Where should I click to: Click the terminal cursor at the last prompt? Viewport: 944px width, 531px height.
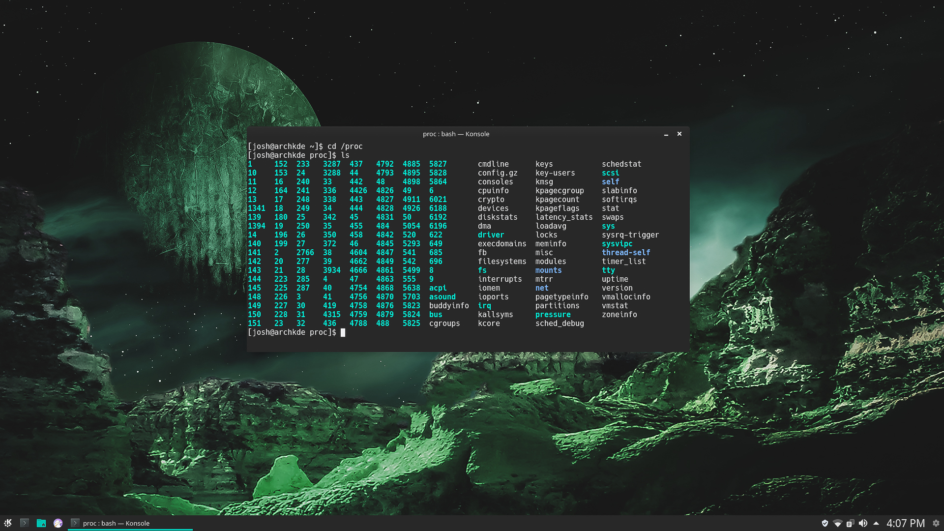pos(343,332)
